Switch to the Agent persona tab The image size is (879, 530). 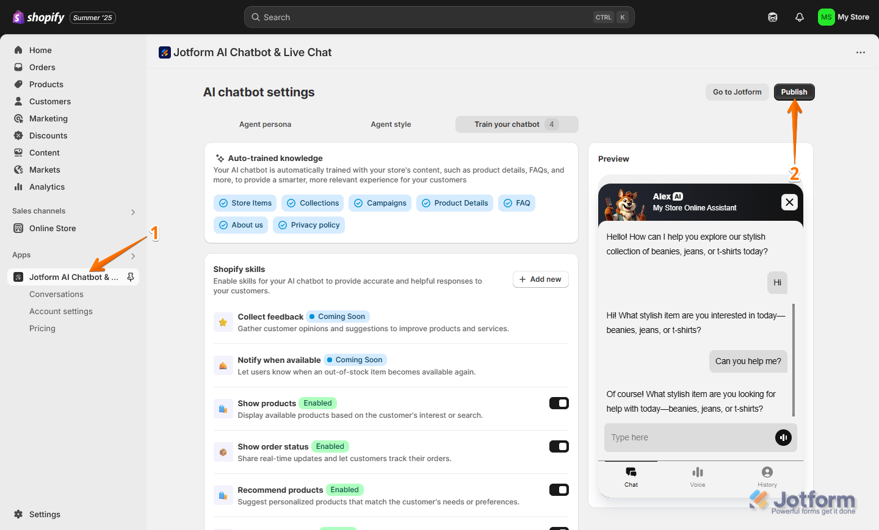[x=265, y=124]
